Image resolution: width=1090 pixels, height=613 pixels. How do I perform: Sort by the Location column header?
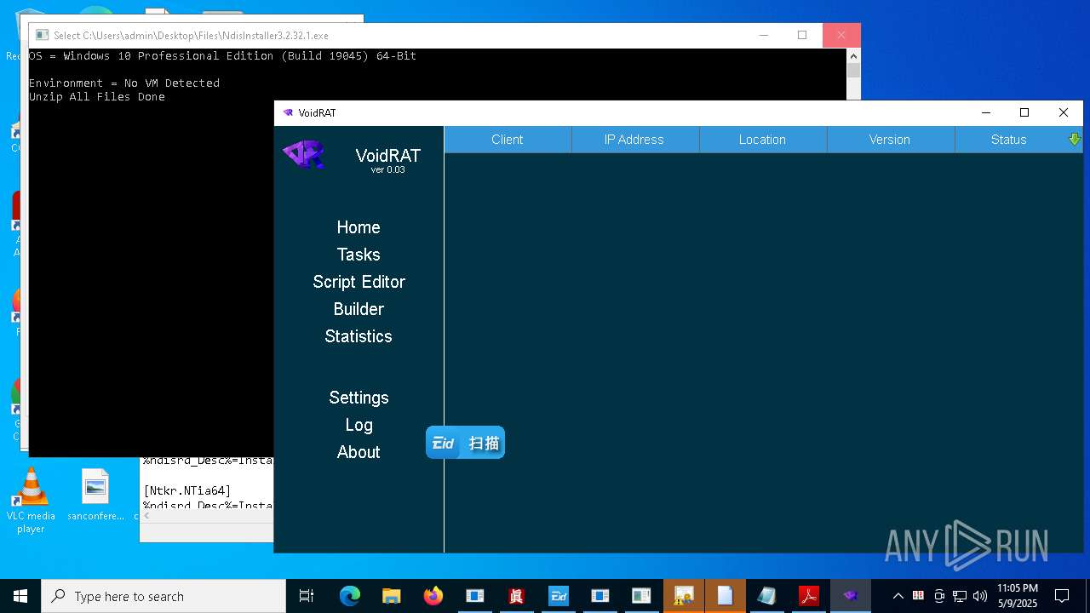[763, 140]
